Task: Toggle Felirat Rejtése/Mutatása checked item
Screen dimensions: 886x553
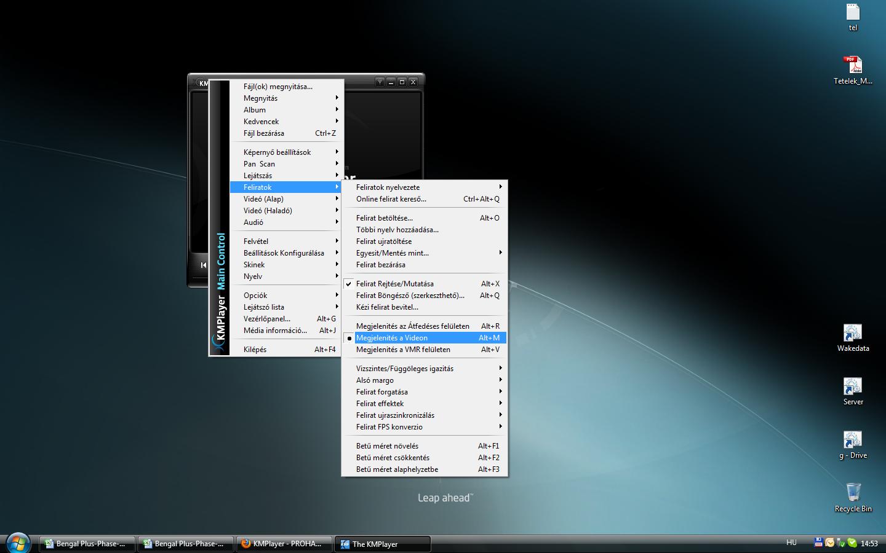Action: [425, 284]
